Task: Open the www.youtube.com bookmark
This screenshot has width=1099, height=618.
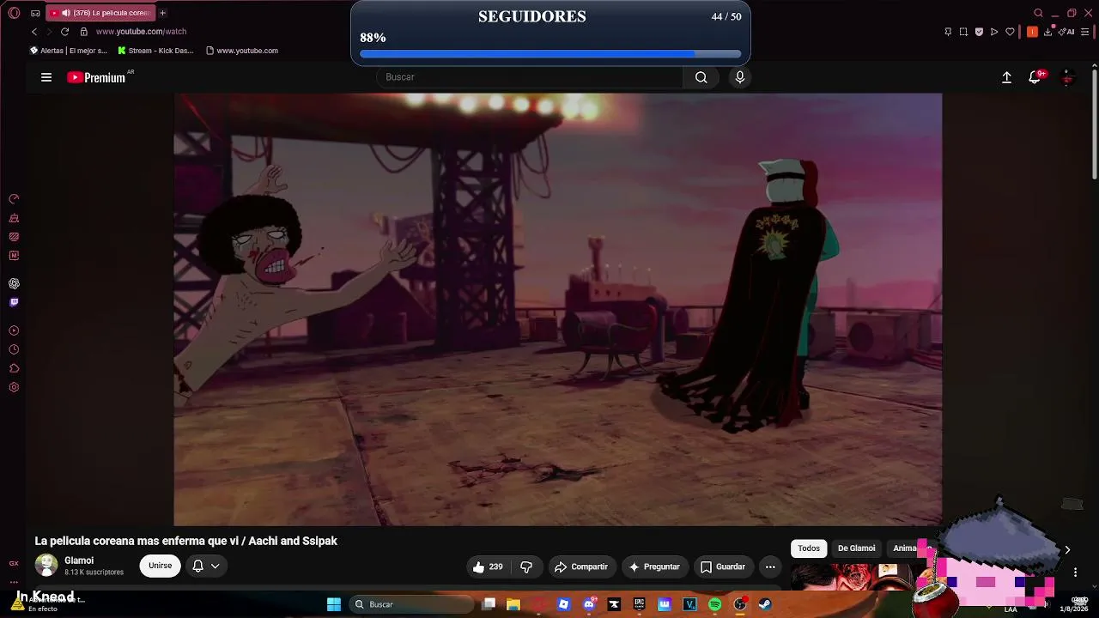Action: pyautogui.click(x=241, y=51)
